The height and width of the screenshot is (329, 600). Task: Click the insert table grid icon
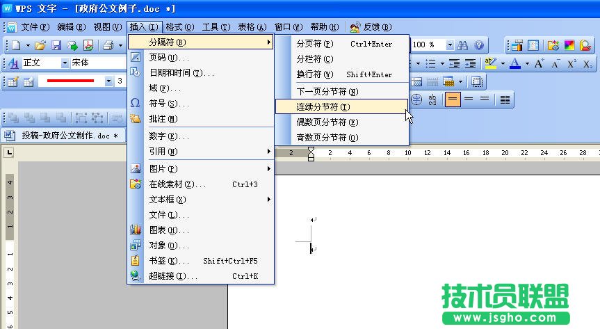tap(416, 81)
